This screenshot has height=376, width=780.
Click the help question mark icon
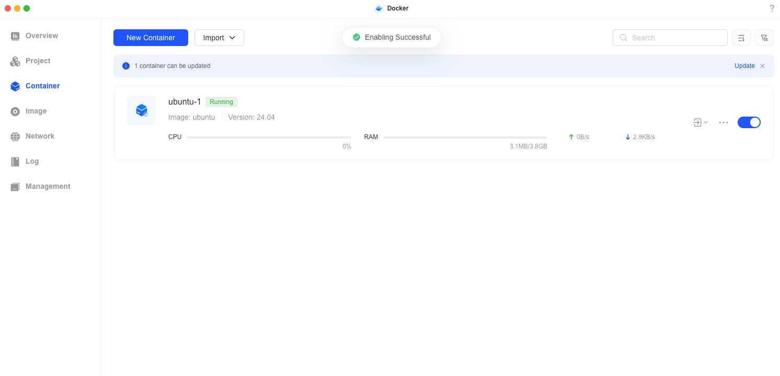click(772, 8)
